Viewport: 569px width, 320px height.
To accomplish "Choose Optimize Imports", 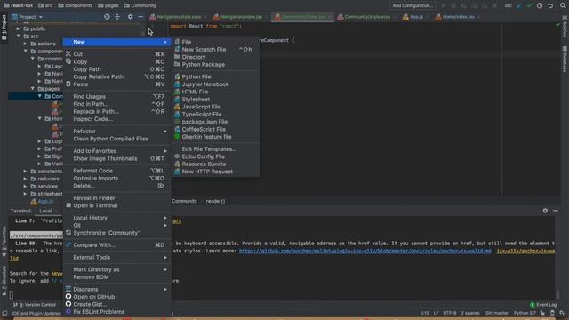I will [96, 179].
